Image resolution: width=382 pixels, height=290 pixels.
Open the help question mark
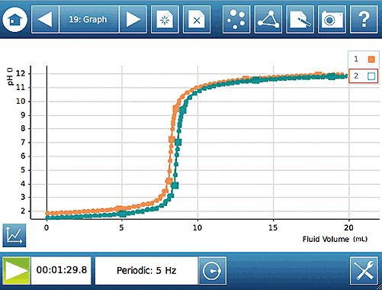(x=364, y=20)
